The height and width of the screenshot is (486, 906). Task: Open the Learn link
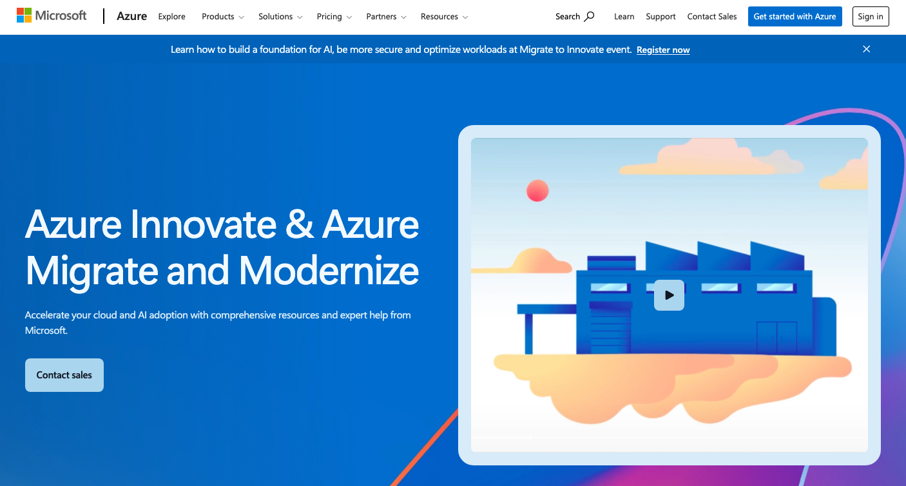click(624, 17)
